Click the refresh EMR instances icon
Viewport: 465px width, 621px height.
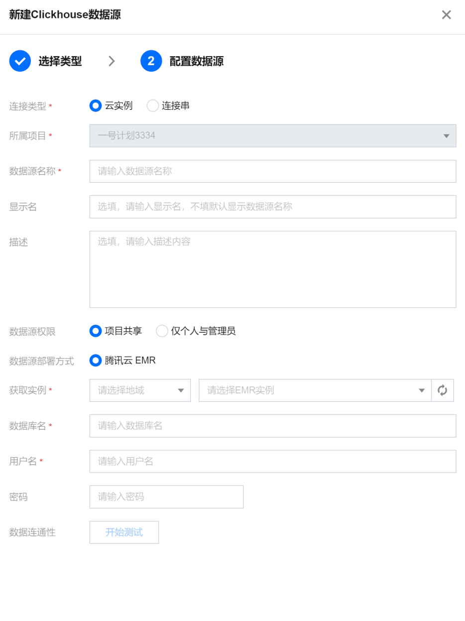(x=443, y=390)
